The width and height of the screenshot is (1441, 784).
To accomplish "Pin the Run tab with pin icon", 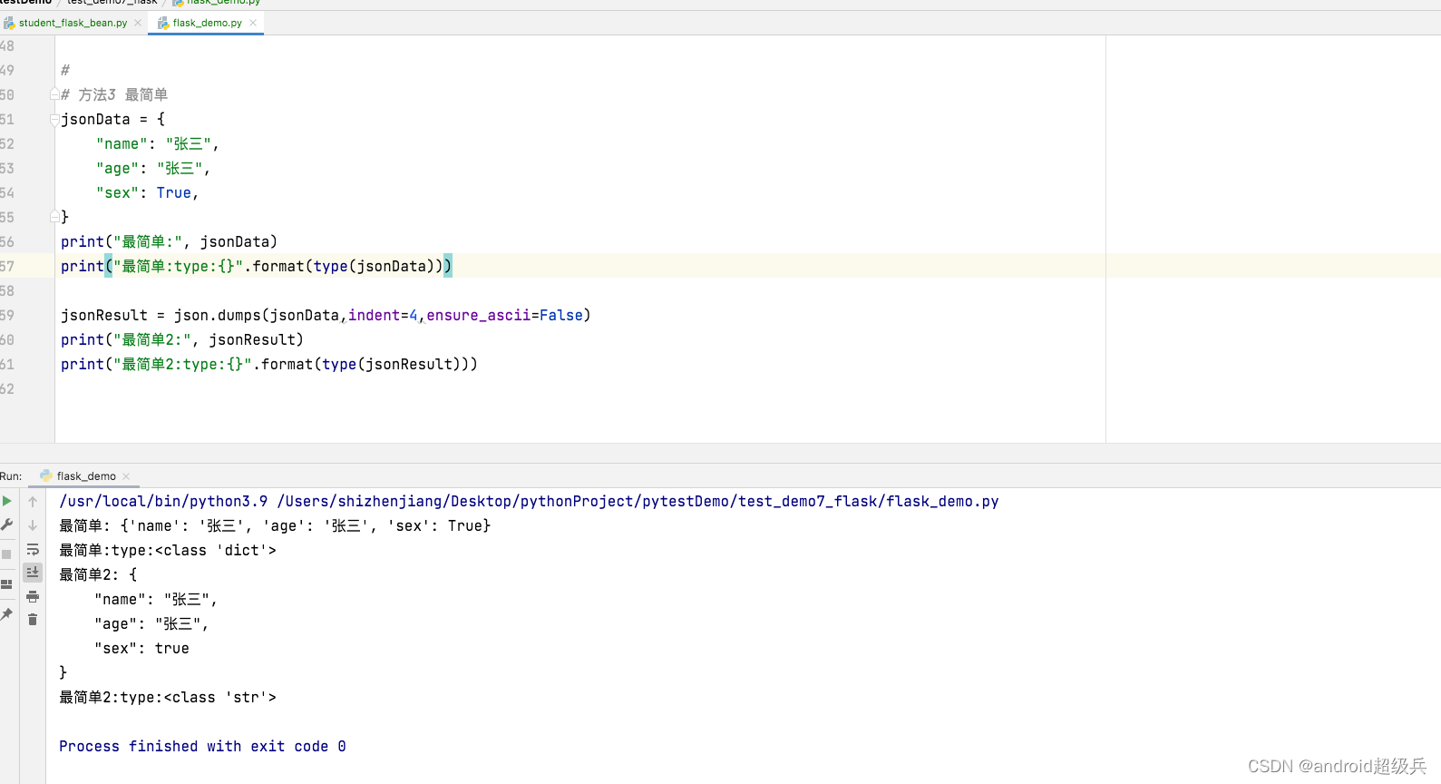I will pyautogui.click(x=7, y=614).
